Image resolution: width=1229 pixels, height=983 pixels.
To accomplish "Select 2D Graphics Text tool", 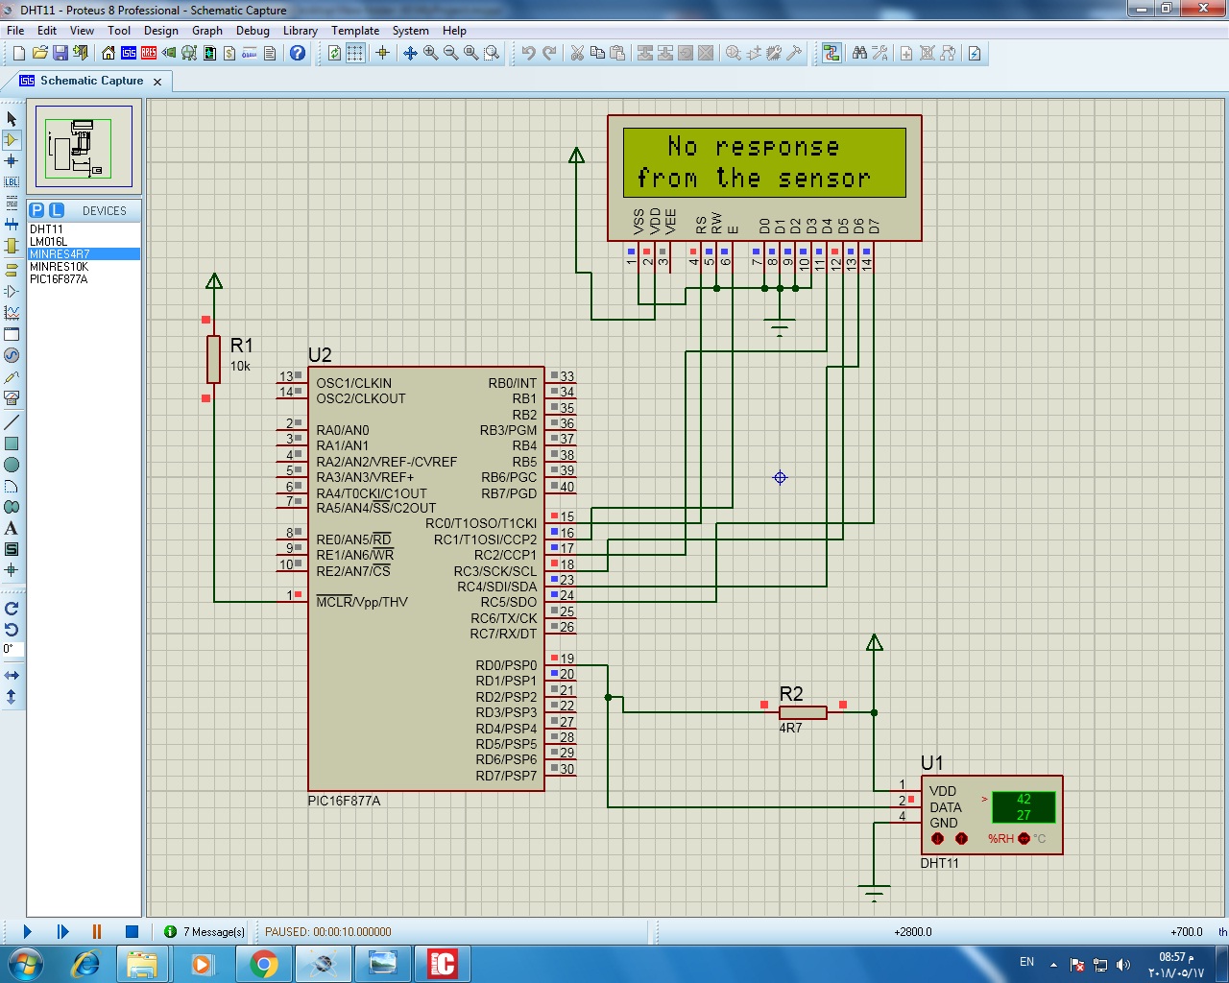I will point(12,528).
